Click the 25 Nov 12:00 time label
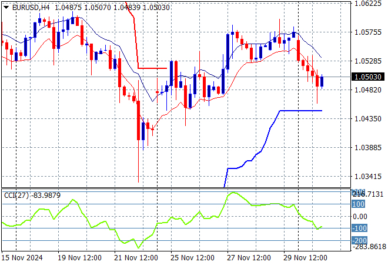 coord(192,258)
